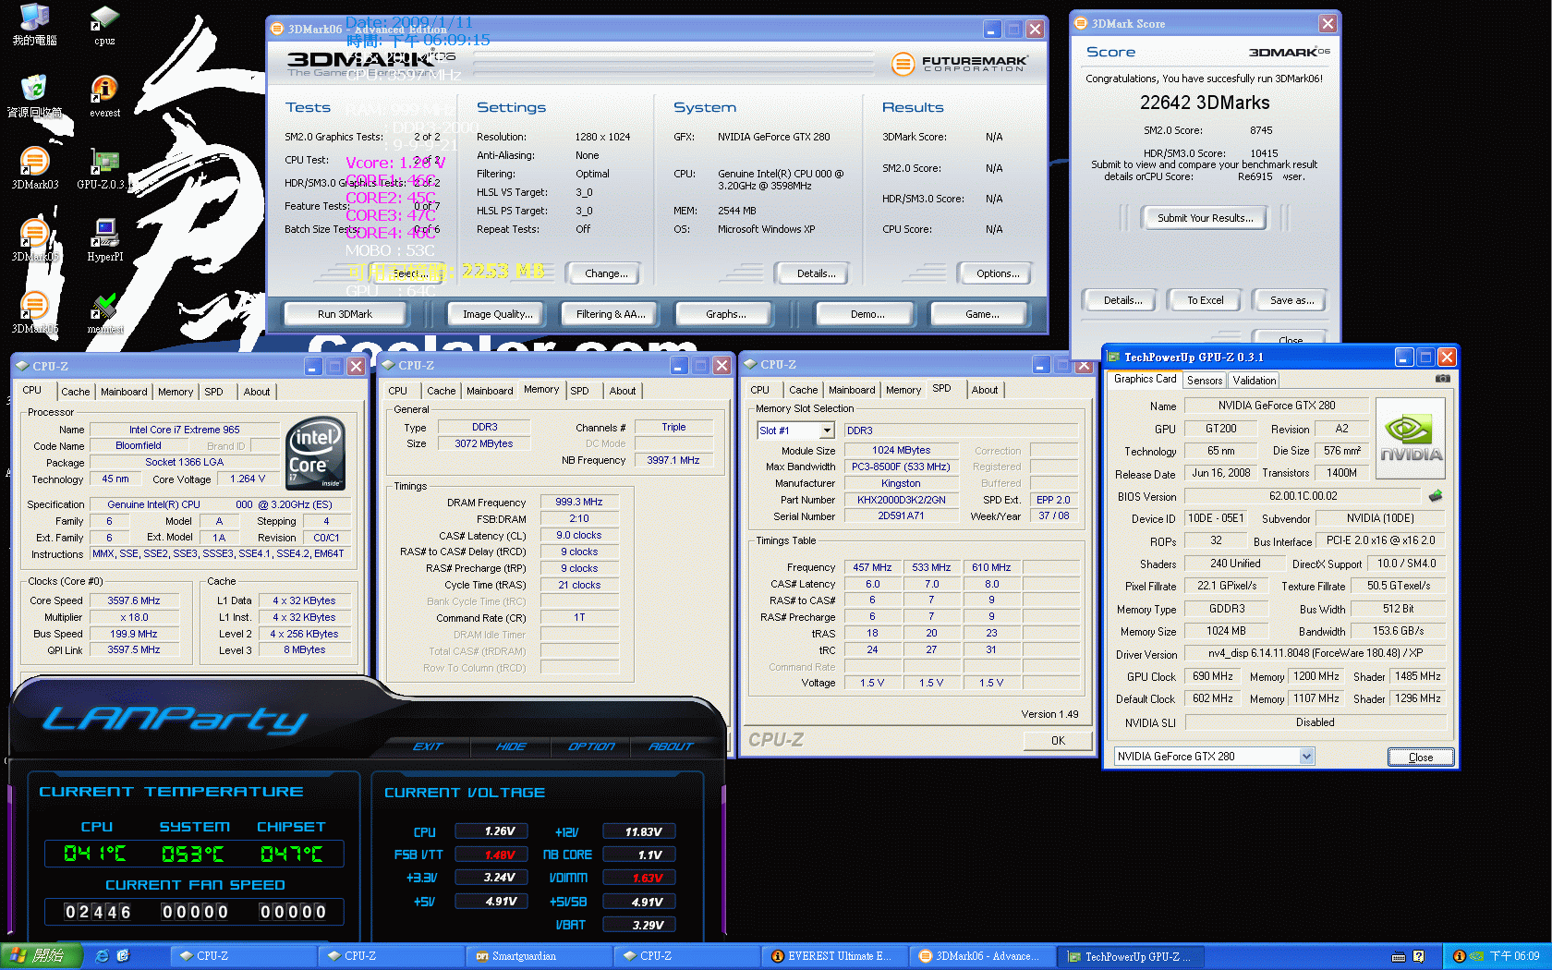Click the GPU Name field NVIDIA GeForce GTX 280
The width and height of the screenshot is (1552, 970).
(x=1277, y=405)
